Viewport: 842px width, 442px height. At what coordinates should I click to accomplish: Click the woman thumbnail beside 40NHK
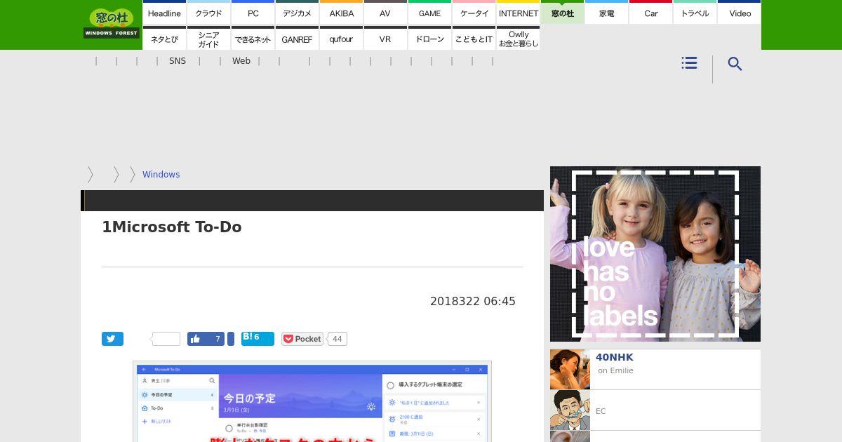pos(570,369)
